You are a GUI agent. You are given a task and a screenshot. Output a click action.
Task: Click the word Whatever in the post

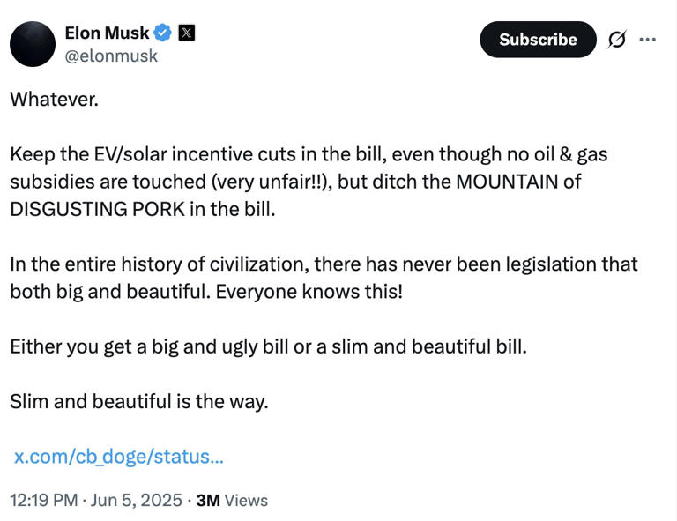click(54, 99)
